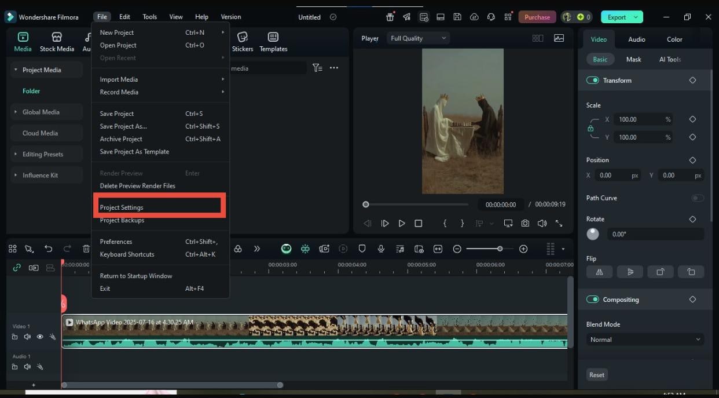
Task: Click the Rotate dial knob
Action: pos(593,234)
